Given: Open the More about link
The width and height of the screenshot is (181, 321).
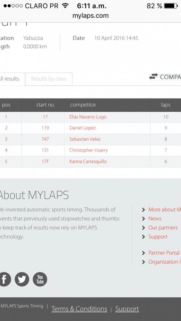Looking at the screenshot, I should 165,210.
